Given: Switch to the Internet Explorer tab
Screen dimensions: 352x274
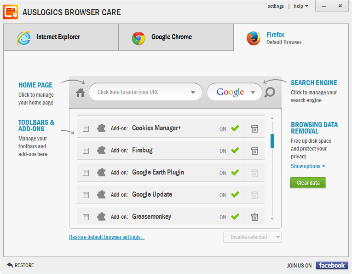Looking at the screenshot, I should [61, 37].
